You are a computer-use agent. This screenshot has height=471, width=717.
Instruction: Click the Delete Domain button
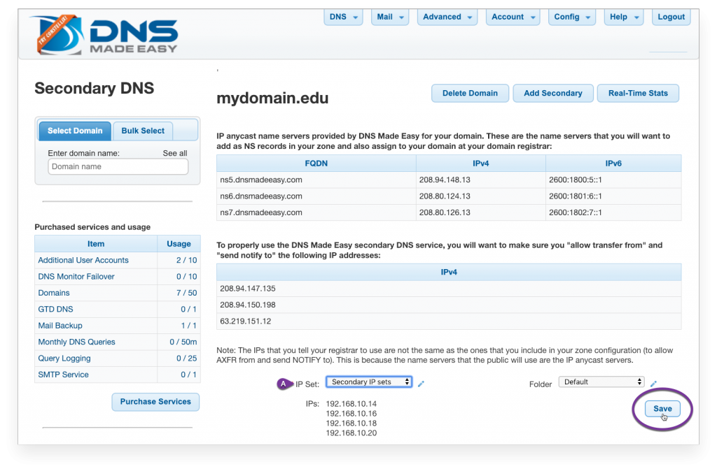470,93
